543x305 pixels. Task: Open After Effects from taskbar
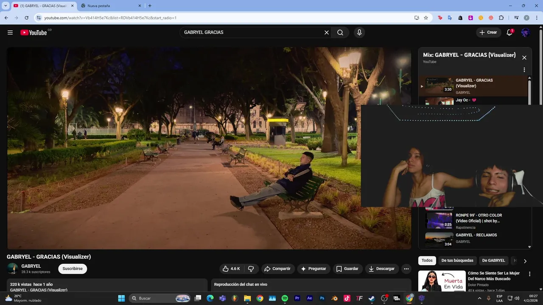tap(310, 298)
